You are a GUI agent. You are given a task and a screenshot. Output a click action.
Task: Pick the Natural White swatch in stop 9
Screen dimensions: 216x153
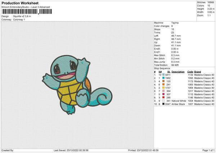tap(163, 101)
